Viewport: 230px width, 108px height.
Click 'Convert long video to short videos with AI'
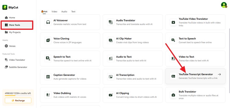pos(136,97)
